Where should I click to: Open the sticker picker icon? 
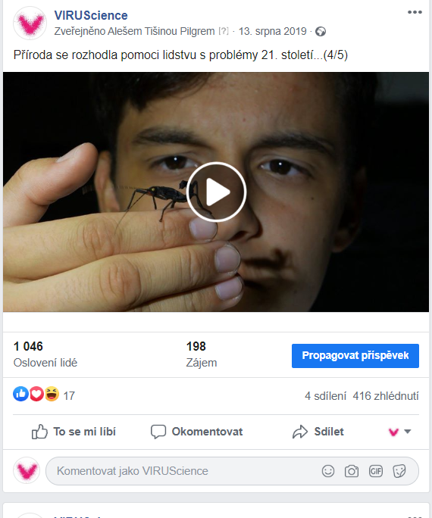[x=399, y=471]
